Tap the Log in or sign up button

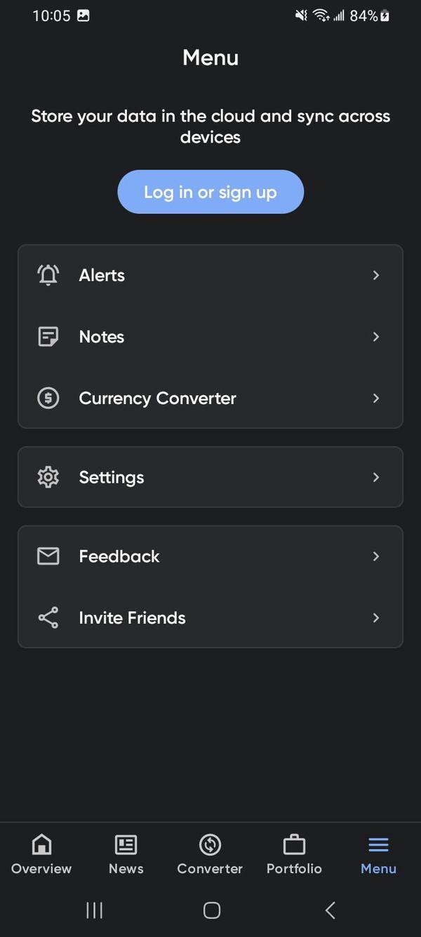coord(210,192)
